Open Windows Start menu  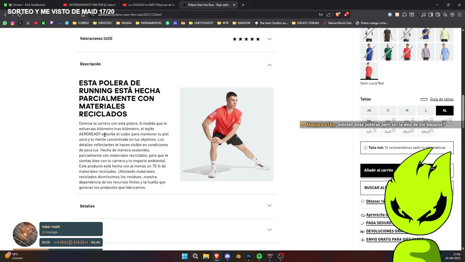(185, 256)
